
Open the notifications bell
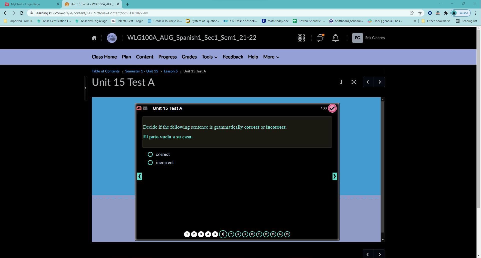(x=335, y=38)
